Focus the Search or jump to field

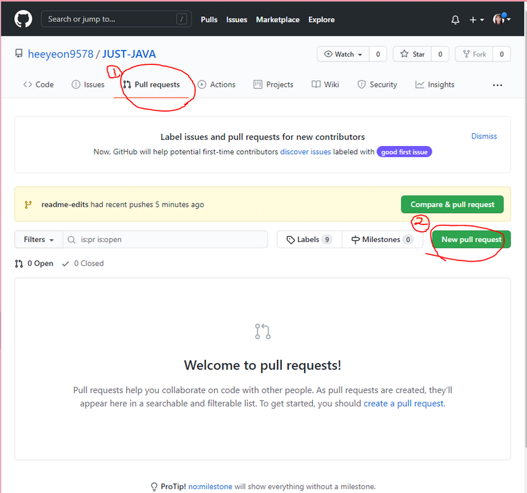click(116, 19)
